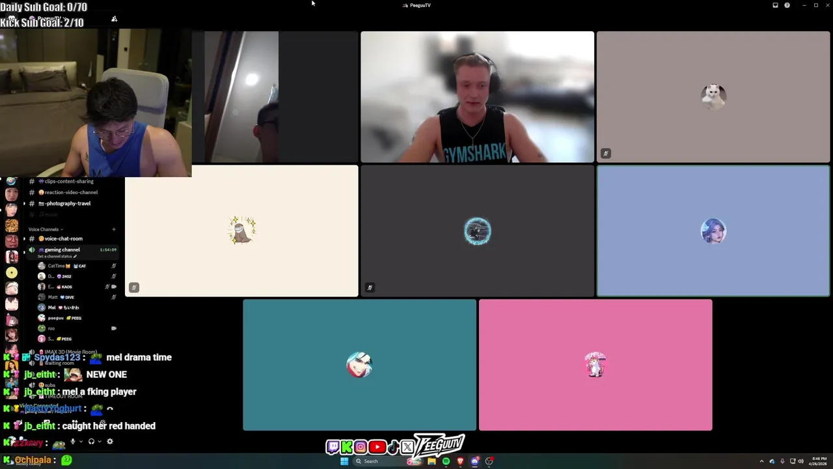Click the Twitch logo in the overlay
The image size is (833, 469).
tap(333, 447)
